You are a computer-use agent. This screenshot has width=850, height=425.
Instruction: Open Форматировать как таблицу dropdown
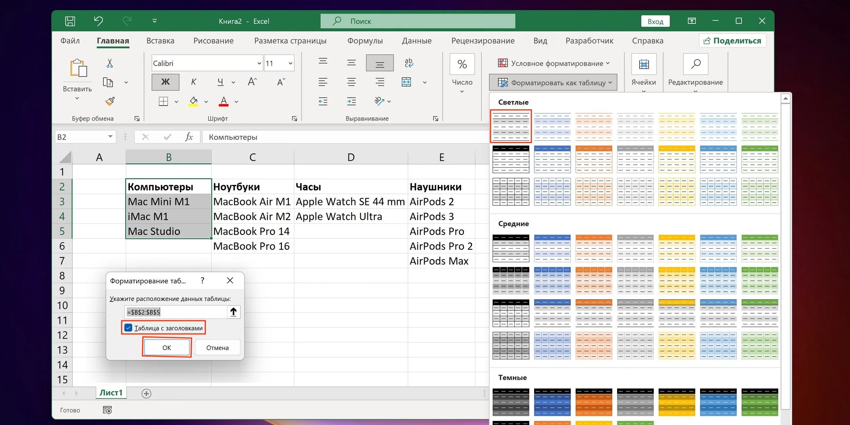pos(554,83)
